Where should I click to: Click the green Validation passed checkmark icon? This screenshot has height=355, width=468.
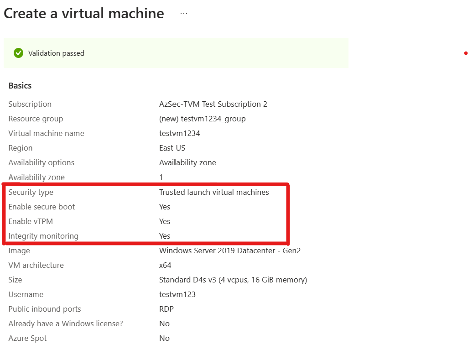click(18, 53)
